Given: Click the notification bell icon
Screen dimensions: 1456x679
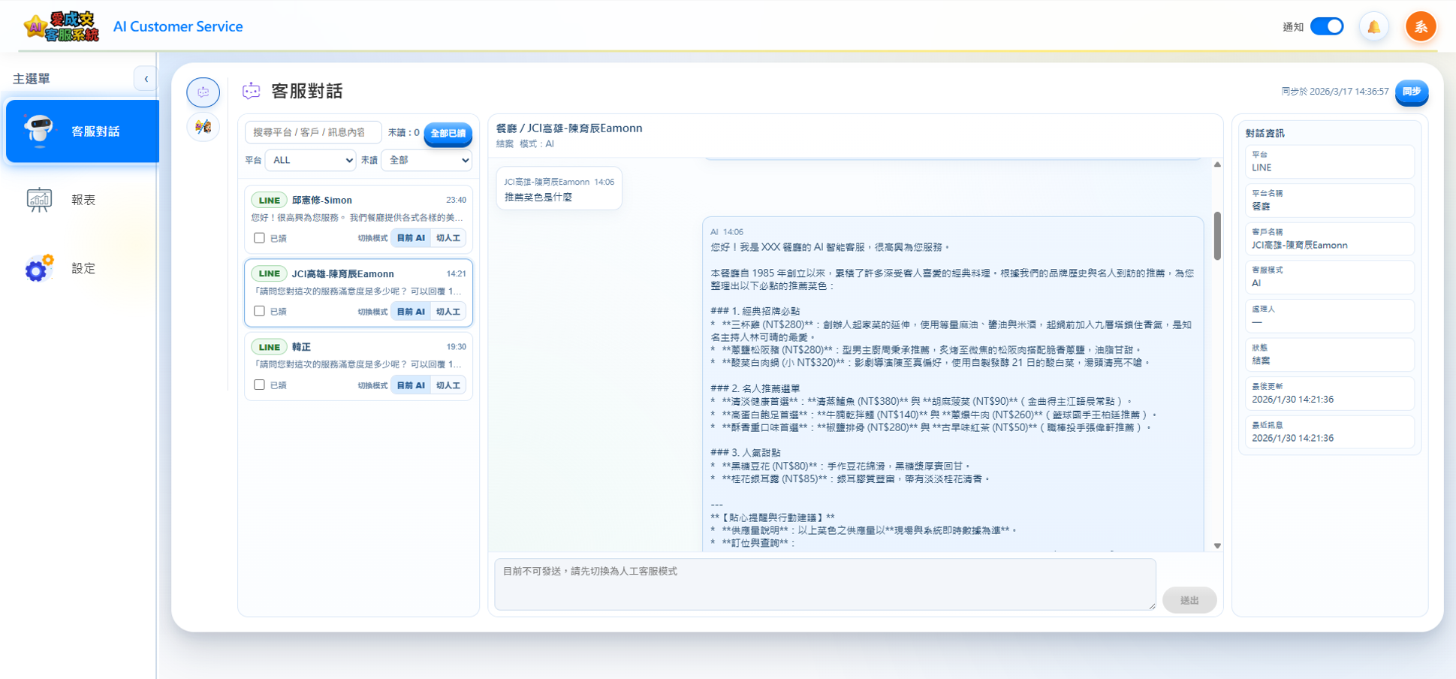Looking at the screenshot, I should tap(1374, 26).
